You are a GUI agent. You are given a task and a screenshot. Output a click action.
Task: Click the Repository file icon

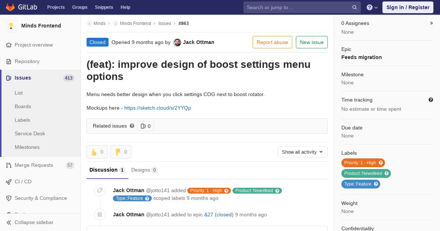[9, 62]
